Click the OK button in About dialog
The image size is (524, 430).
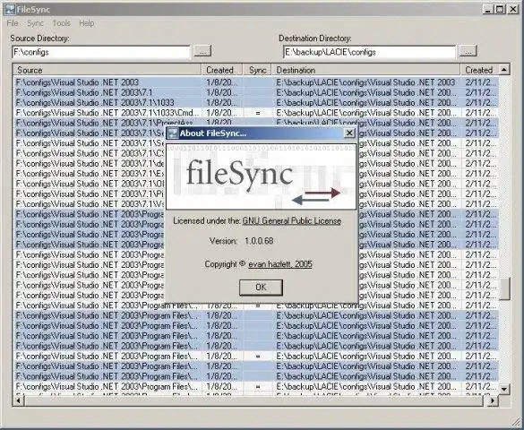(x=261, y=288)
